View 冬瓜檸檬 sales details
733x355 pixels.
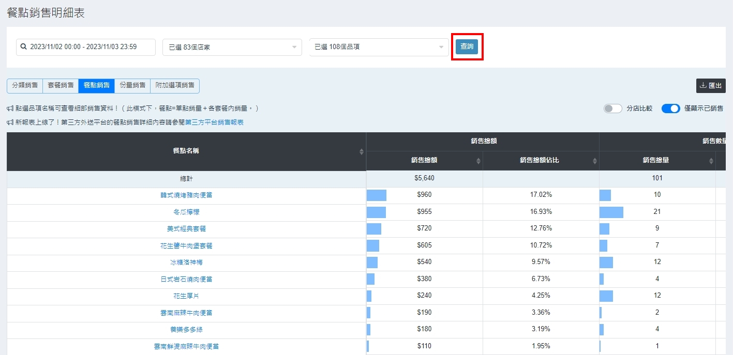tap(186, 212)
